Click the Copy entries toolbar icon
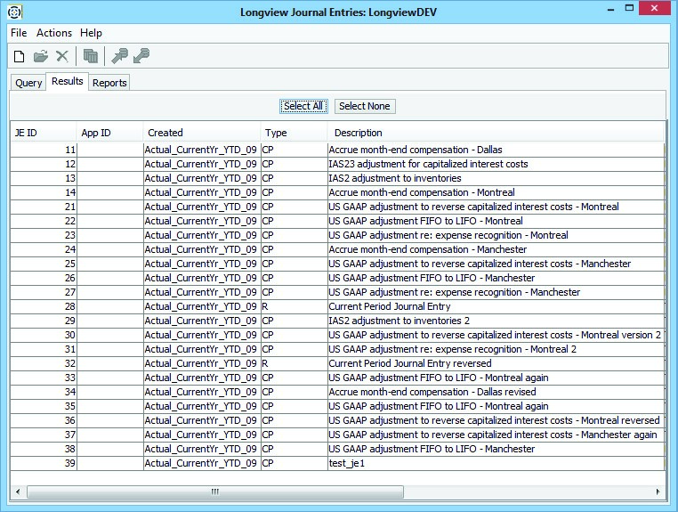Viewport: 678px width, 512px height. coord(90,56)
